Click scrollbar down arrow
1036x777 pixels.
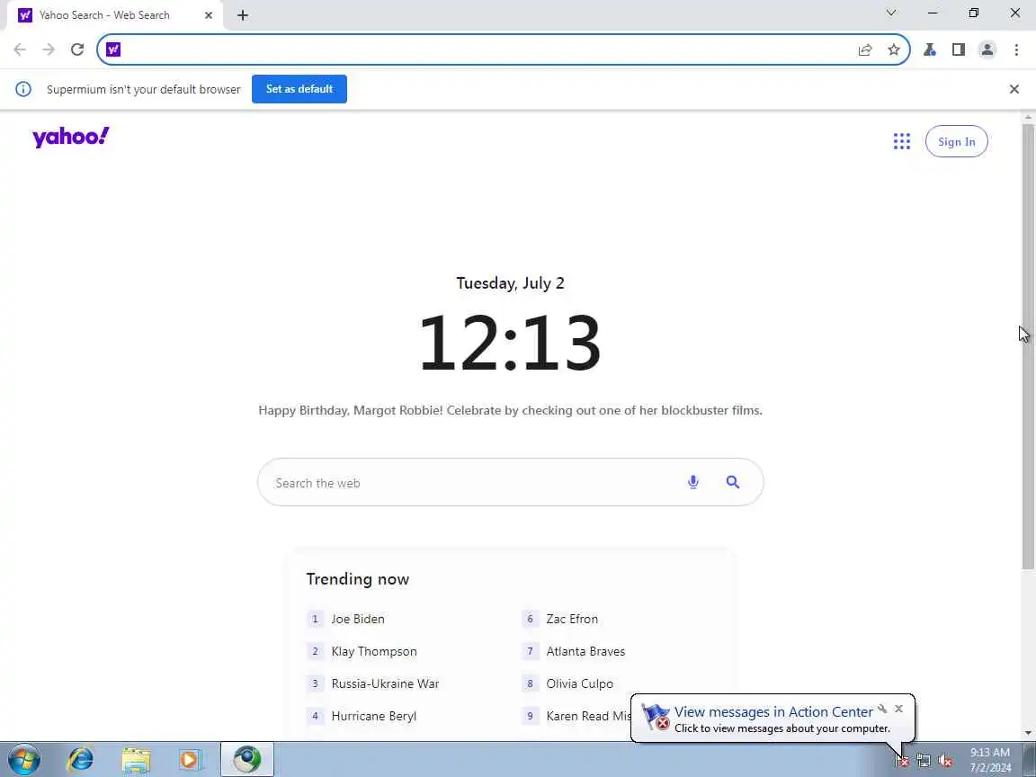point(1027,734)
